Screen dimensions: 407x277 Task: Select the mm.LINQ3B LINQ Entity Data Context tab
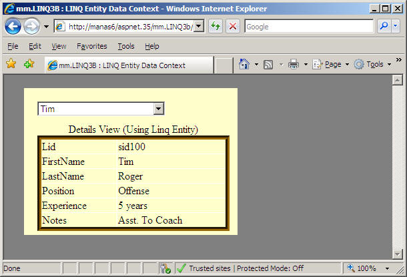point(129,65)
